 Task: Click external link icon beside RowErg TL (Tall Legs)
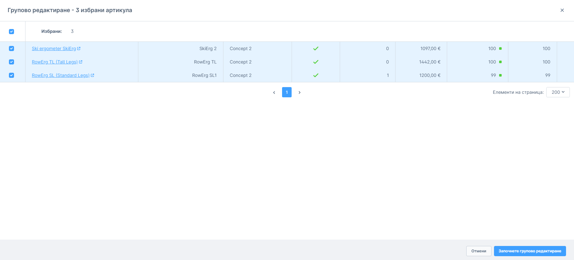point(81,62)
